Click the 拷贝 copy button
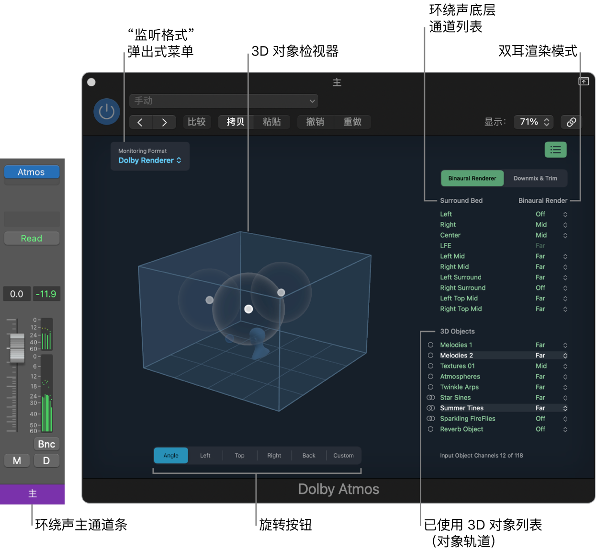This screenshot has width=596, height=552. (x=235, y=122)
